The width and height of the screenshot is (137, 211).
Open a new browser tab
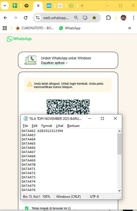pos(82,6)
